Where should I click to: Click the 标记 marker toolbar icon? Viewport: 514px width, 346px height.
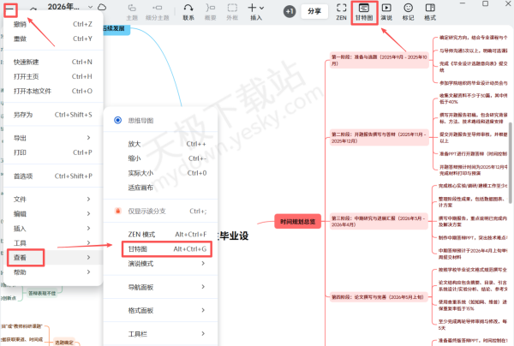tap(409, 12)
